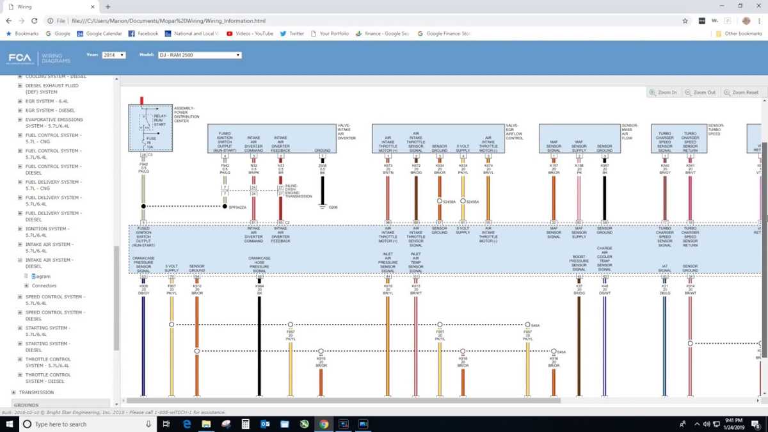The image size is (768, 432).
Task: Expand the Connectors node in sidebar
Action: click(x=26, y=285)
